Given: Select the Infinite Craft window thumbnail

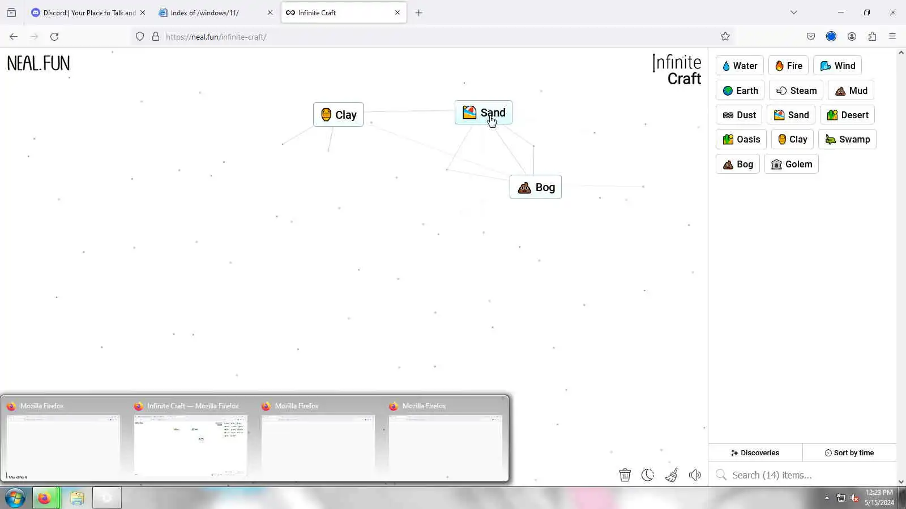Looking at the screenshot, I should 191,438.
